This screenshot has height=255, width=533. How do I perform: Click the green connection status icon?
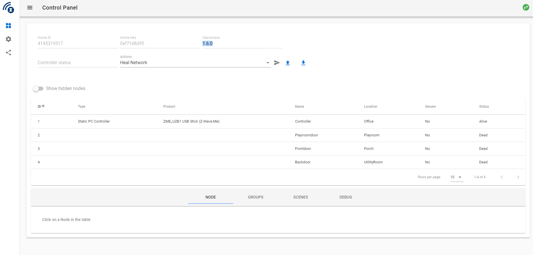pyautogui.click(x=526, y=8)
